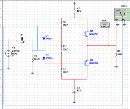
Task: Select ground symbol below R1
Action: (x=33, y=73)
